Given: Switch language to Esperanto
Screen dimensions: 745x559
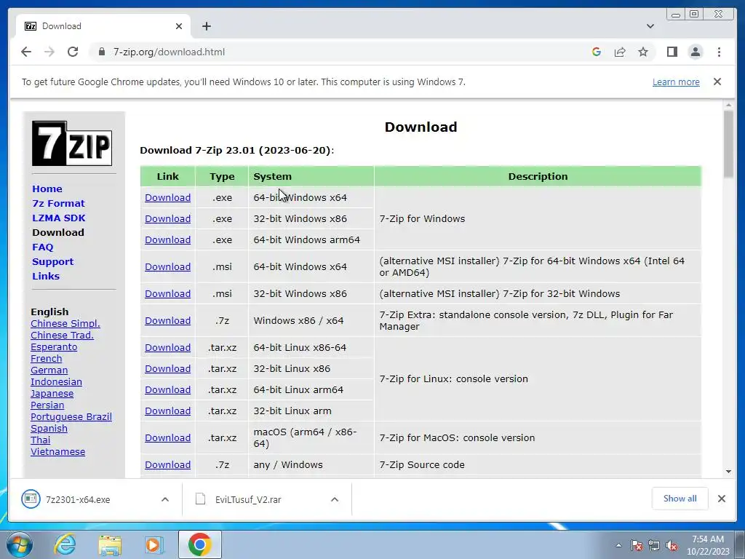Looking at the screenshot, I should tap(54, 346).
